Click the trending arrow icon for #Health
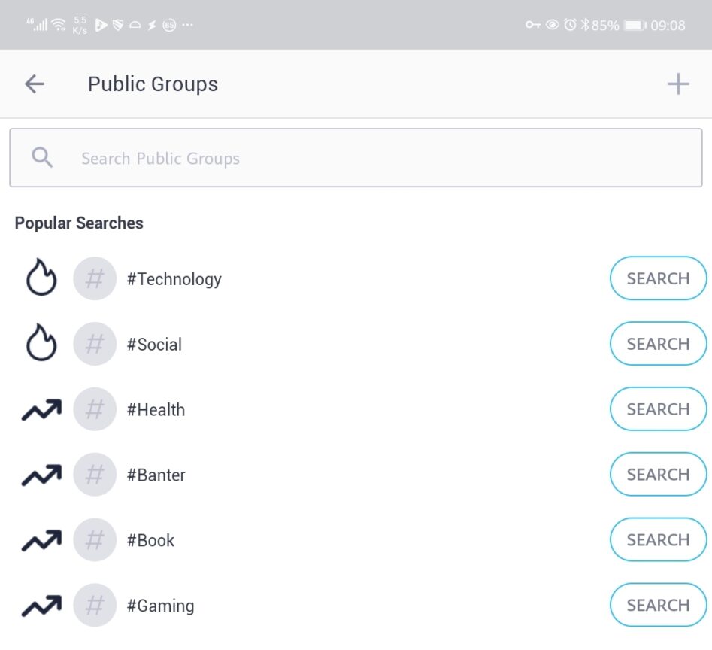The height and width of the screenshot is (650, 712). click(x=41, y=409)
